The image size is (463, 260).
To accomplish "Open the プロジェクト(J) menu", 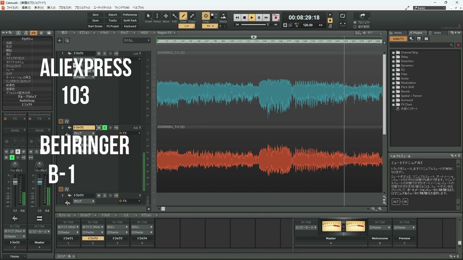I will tap(82, 8).
